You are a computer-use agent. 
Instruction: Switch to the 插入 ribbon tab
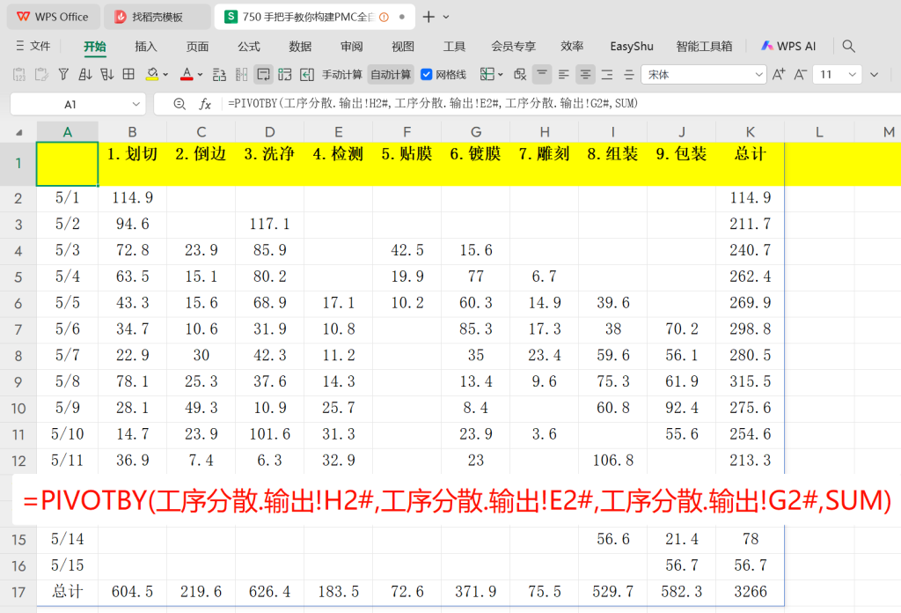[x=145, y=47]
